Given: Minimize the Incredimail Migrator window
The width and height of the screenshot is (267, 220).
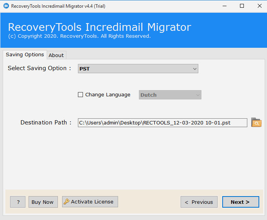Looking at the screenshot, I should pyautogui.click(x=224, y=6).
